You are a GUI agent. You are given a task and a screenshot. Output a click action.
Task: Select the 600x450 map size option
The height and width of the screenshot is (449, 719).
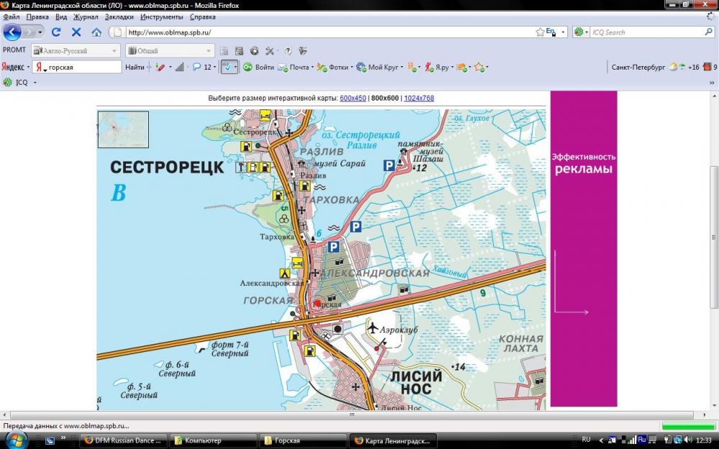point(352,98)
